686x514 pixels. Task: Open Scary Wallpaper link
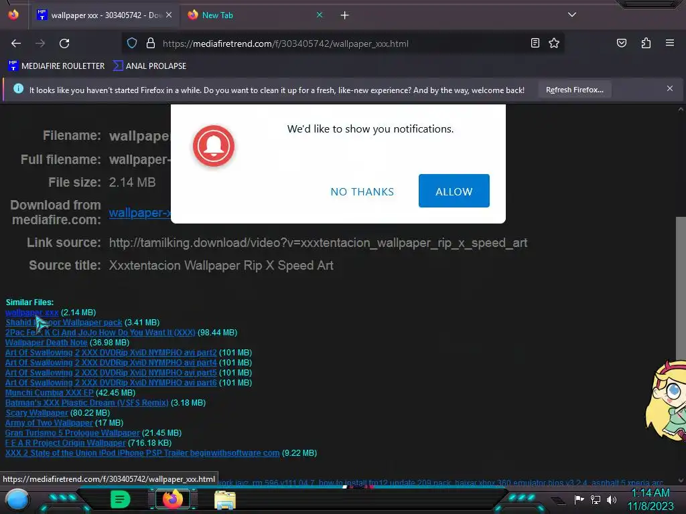tap(37, 413)
